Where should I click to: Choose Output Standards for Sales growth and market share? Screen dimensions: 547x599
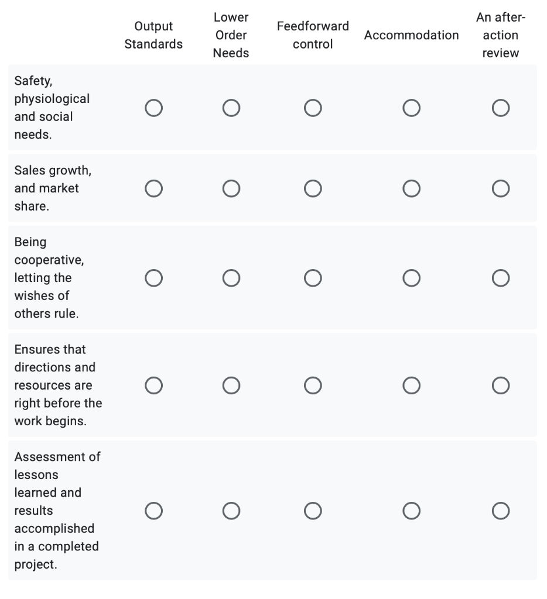[x=154, y=188]
